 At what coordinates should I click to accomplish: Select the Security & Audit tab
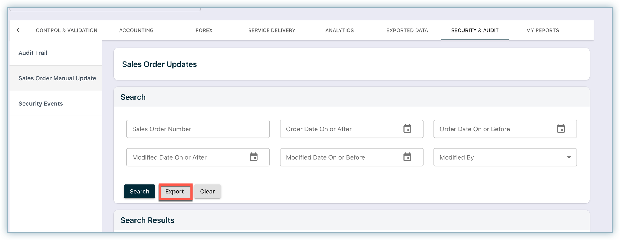[475, 30]
